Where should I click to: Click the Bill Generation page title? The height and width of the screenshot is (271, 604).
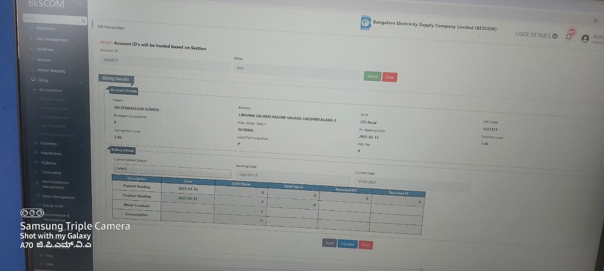(x=111, y=27)
